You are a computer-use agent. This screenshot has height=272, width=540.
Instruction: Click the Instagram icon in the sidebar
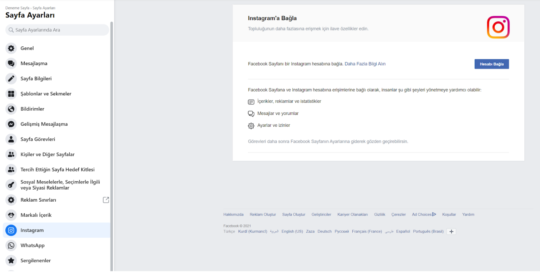coord(11,230)
